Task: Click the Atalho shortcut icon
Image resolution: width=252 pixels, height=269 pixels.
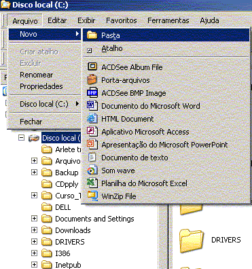Action: pyautogui.click(x=90, y=50)
